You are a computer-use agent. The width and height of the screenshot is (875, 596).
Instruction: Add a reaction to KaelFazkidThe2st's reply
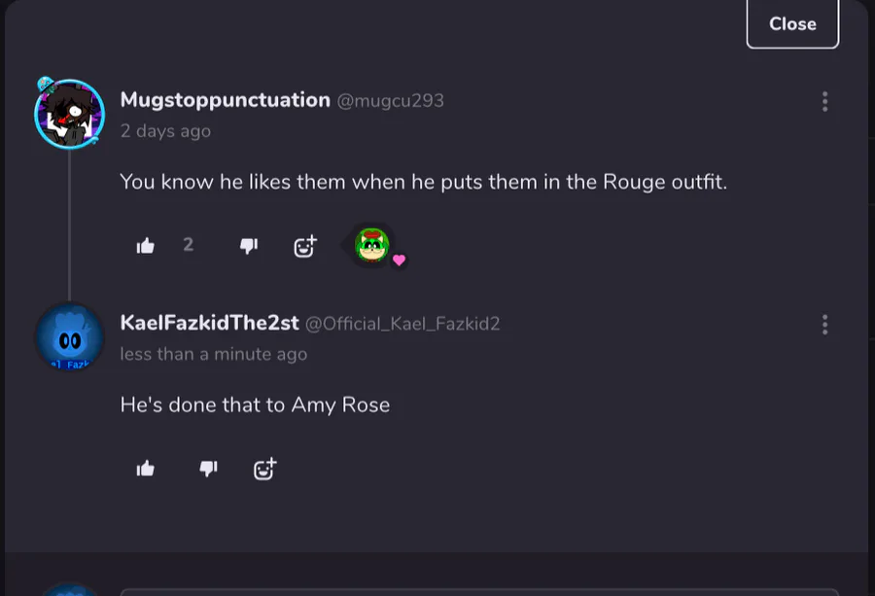pyautogui.click(x=264, y=469)
